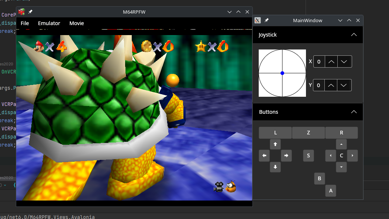Decrease the joystick Y value
Image resolution: width=389 pixels, height=219 pixels.
pyautogui.click(x=344, y=85)
